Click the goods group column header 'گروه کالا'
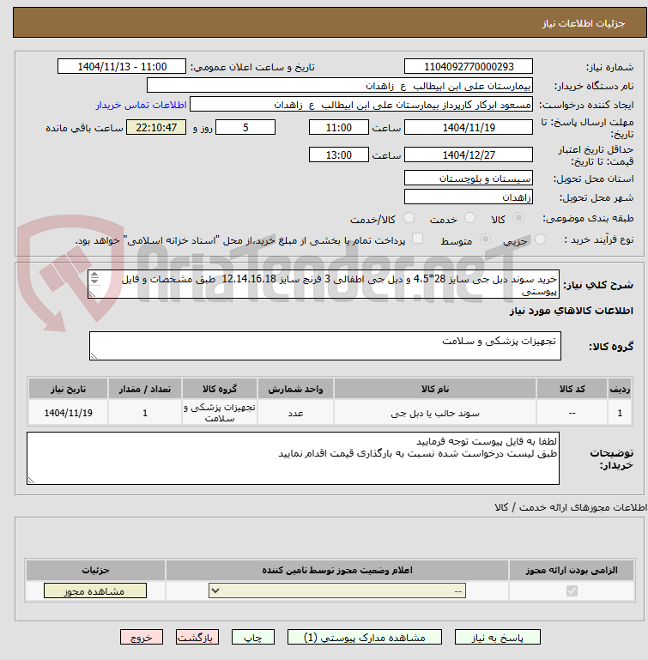This screenshot has width=648, height=660. (x=220, y=389)
